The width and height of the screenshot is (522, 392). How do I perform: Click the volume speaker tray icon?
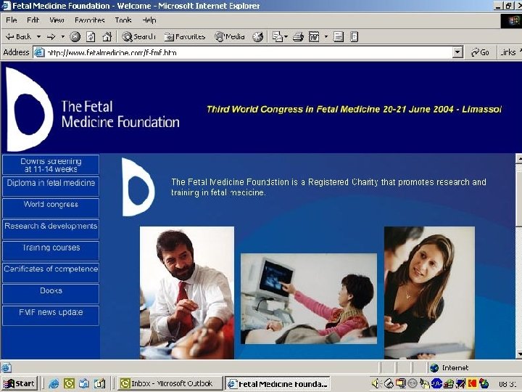pos(376,384)
